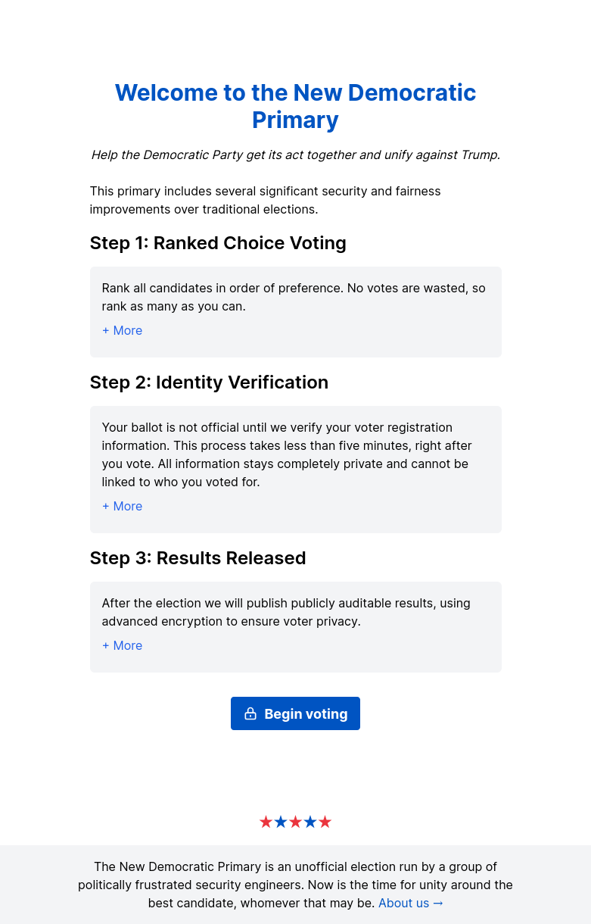
Task: Click the lock icon on Begin voting
Action: [x=250, y=714]
